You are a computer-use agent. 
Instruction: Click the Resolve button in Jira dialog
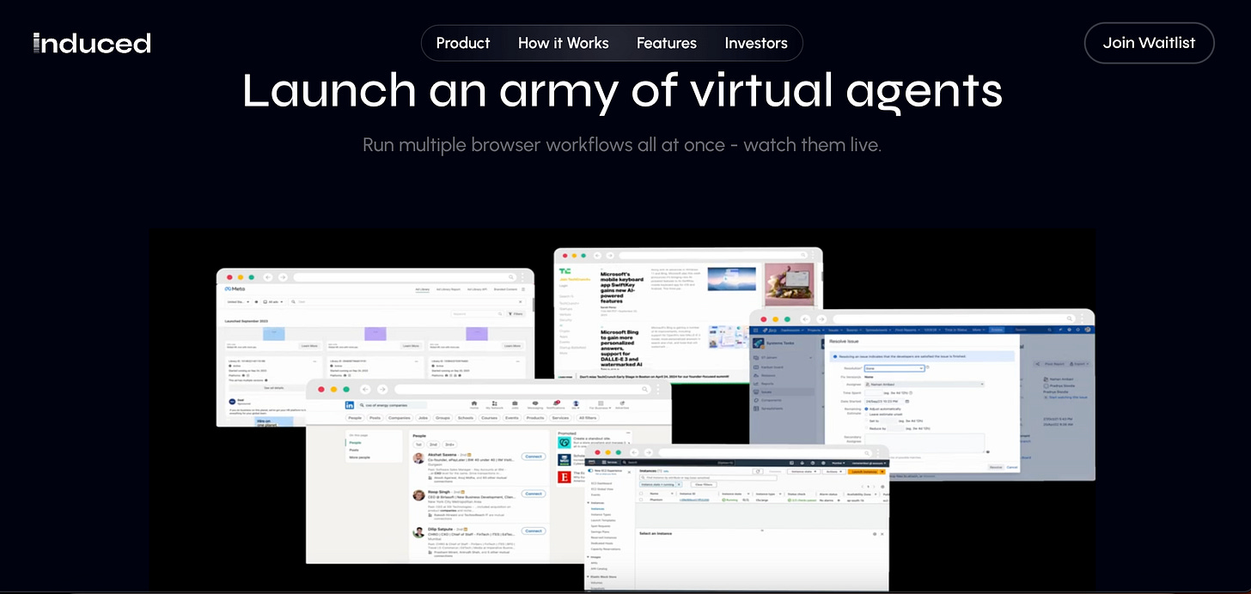point(996,467)
